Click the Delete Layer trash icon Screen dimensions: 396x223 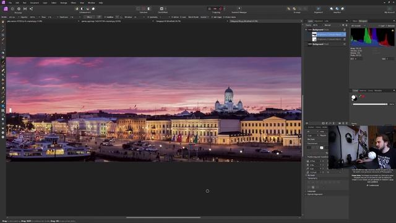[x=346, y=123]
